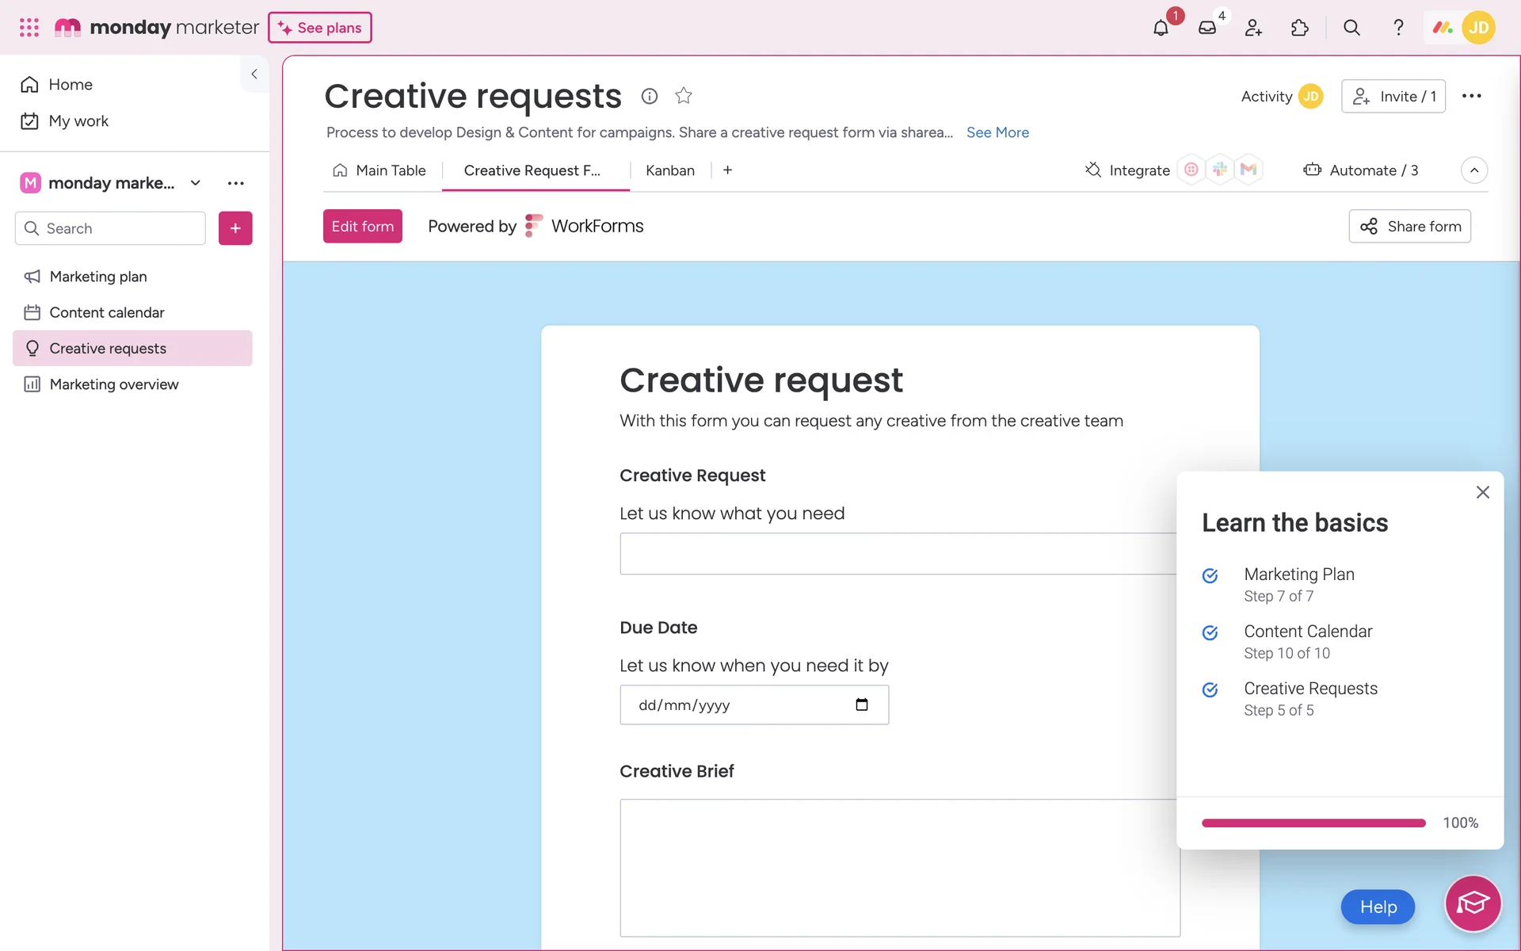Toggle Content Calendar checklist item
Viewport: 1521px width, 951px height.
click(1210, 633)
